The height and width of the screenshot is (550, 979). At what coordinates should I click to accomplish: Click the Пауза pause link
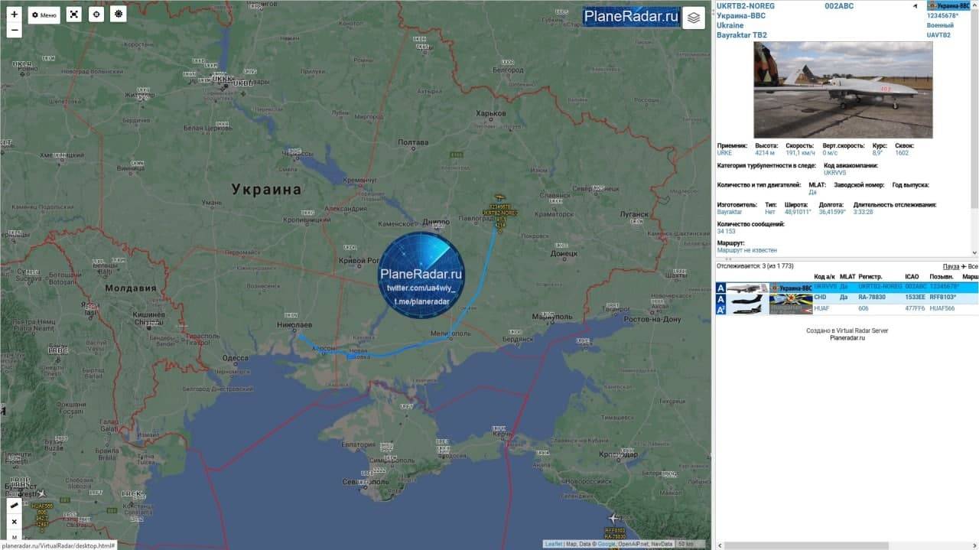(950, 266)
